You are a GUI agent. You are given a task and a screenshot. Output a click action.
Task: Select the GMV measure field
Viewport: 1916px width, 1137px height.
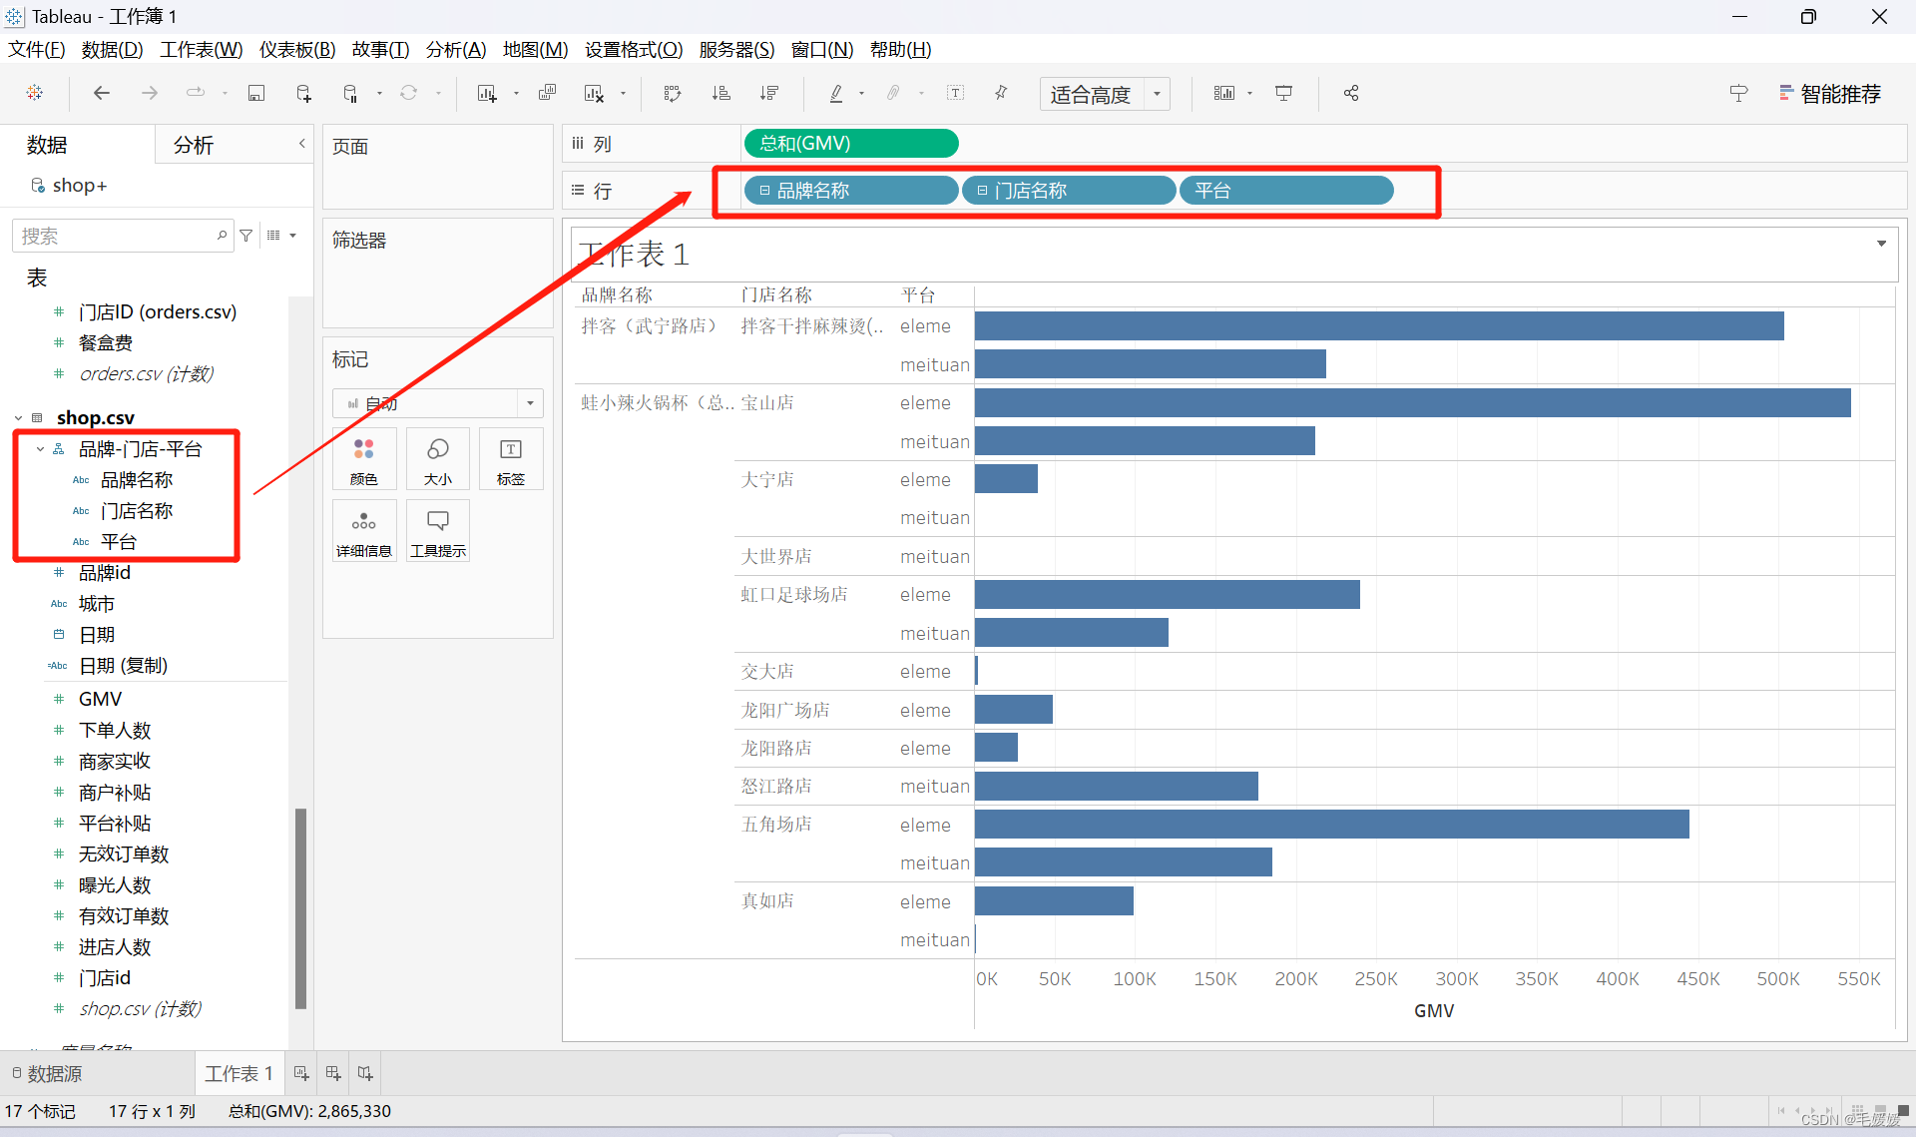click(x=100, y=699)
